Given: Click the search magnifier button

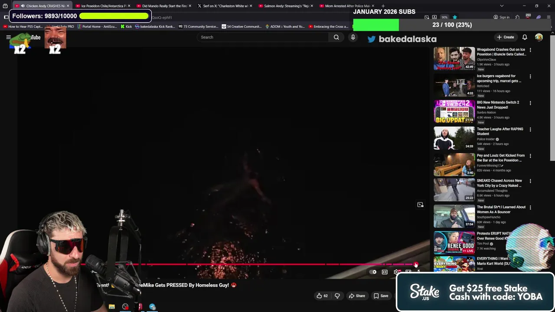Looking at the screenshot, I should click(x=336, y=37).
